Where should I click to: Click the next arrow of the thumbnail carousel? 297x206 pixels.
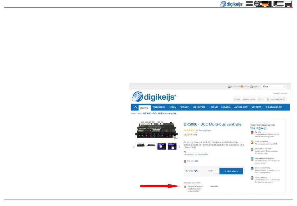tap(179, 147)
